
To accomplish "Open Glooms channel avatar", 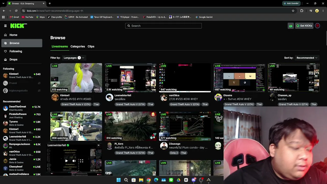I will coord(218,97).
